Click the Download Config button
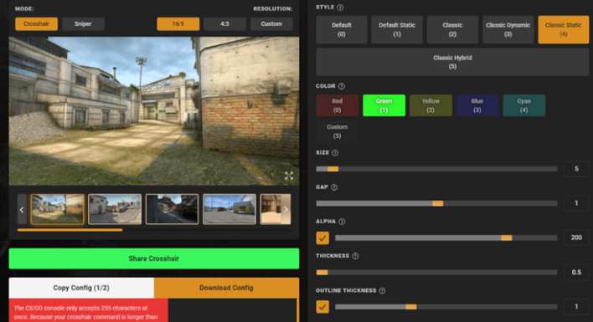The width and height of the screenshot is (593, 322). click(226, 288)
